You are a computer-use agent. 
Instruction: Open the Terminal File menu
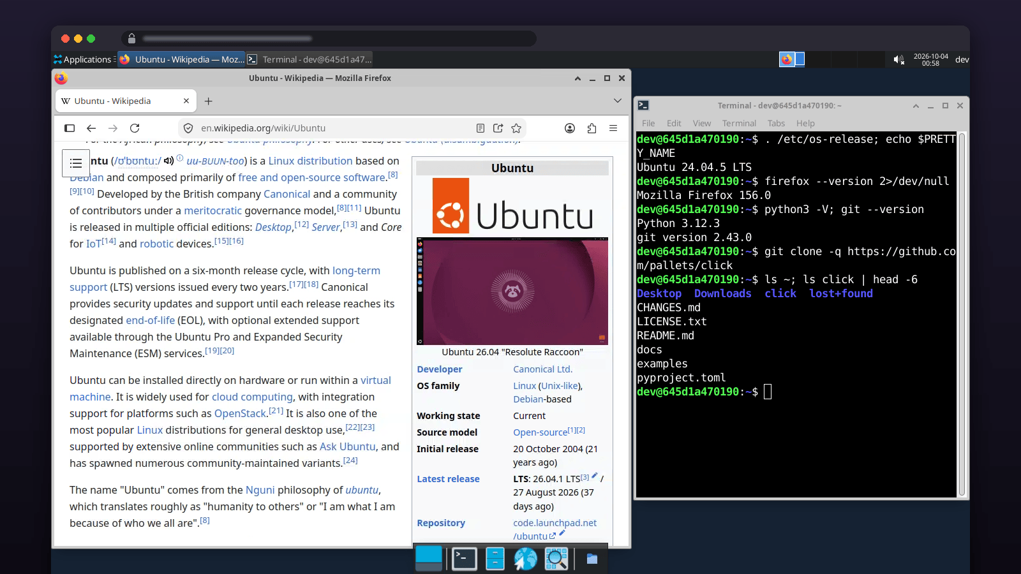648,123
